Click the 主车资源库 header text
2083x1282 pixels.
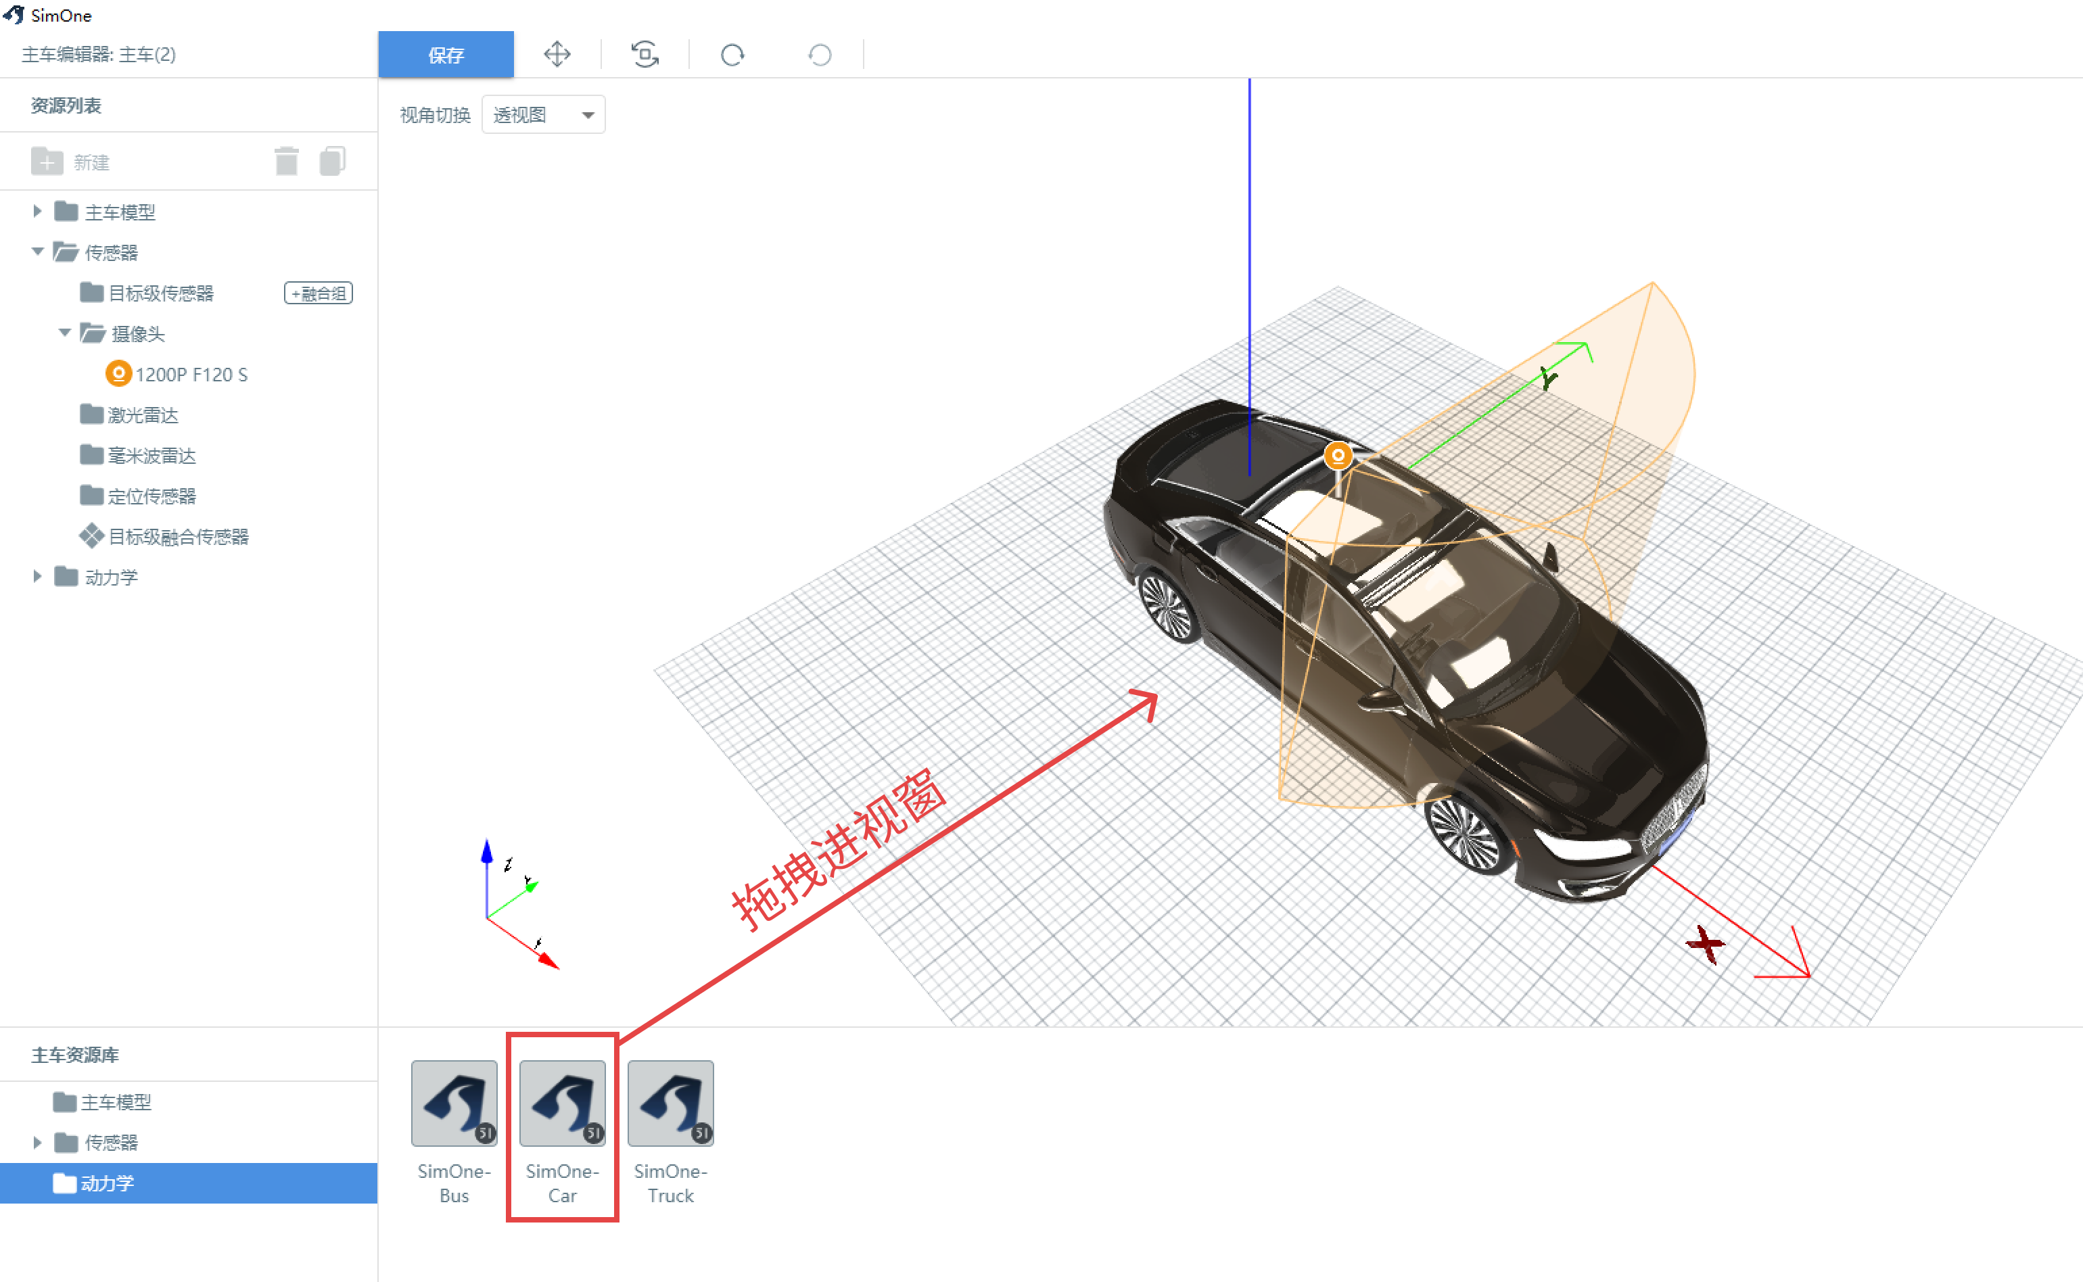(74, 1055)
